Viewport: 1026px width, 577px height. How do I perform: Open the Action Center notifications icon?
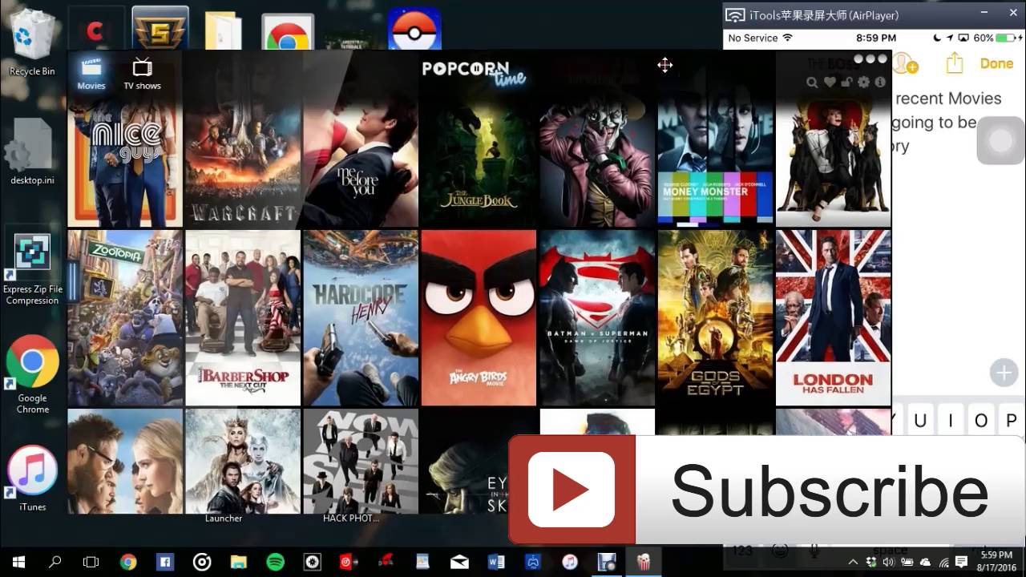pos(962,562)
